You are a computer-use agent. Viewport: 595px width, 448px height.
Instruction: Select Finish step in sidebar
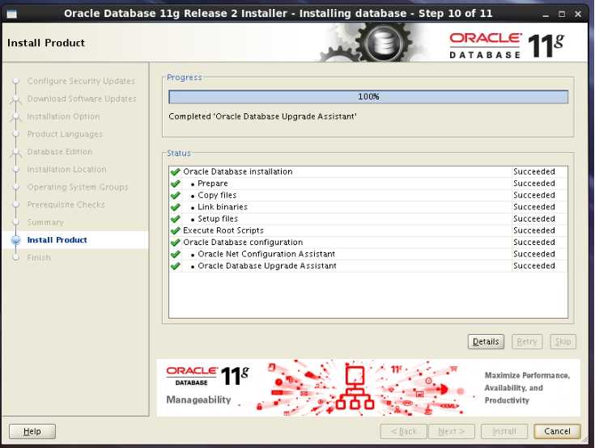pos(39,257)
